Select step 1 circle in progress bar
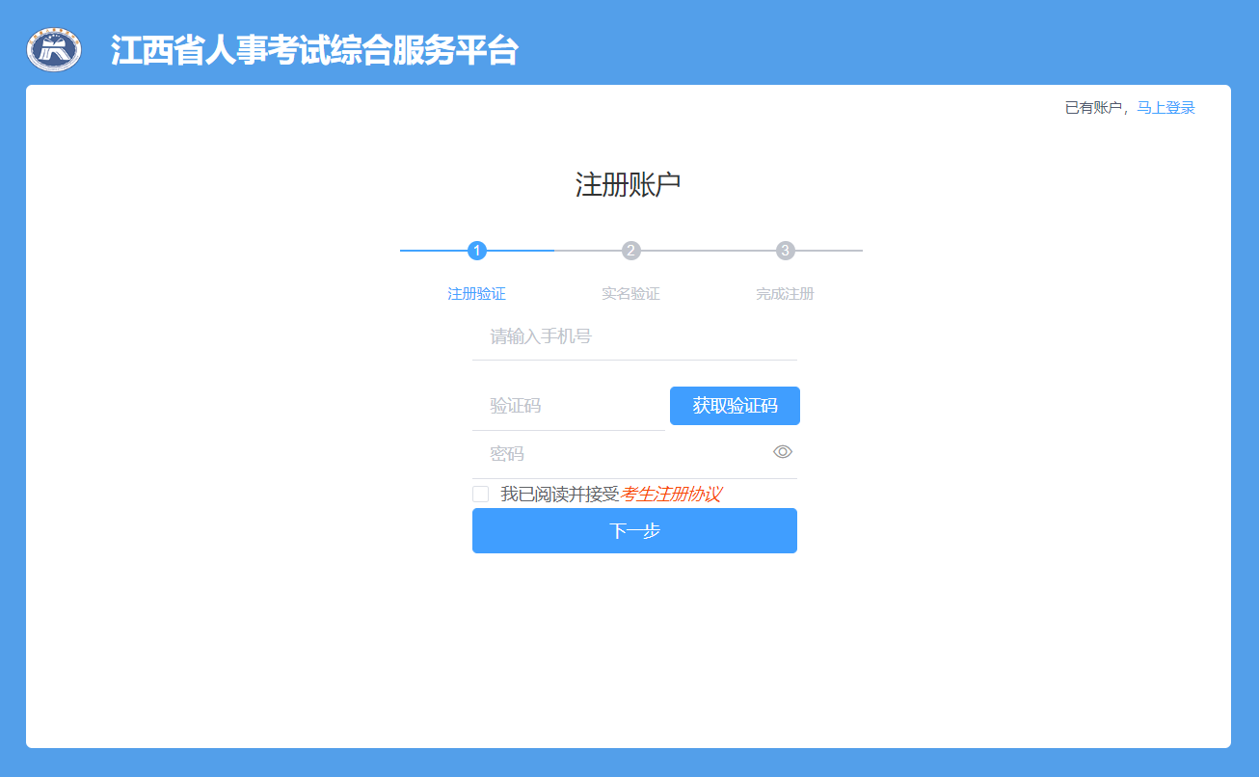This screenshot has height=777, width=1259. click(x=476, y=251)
